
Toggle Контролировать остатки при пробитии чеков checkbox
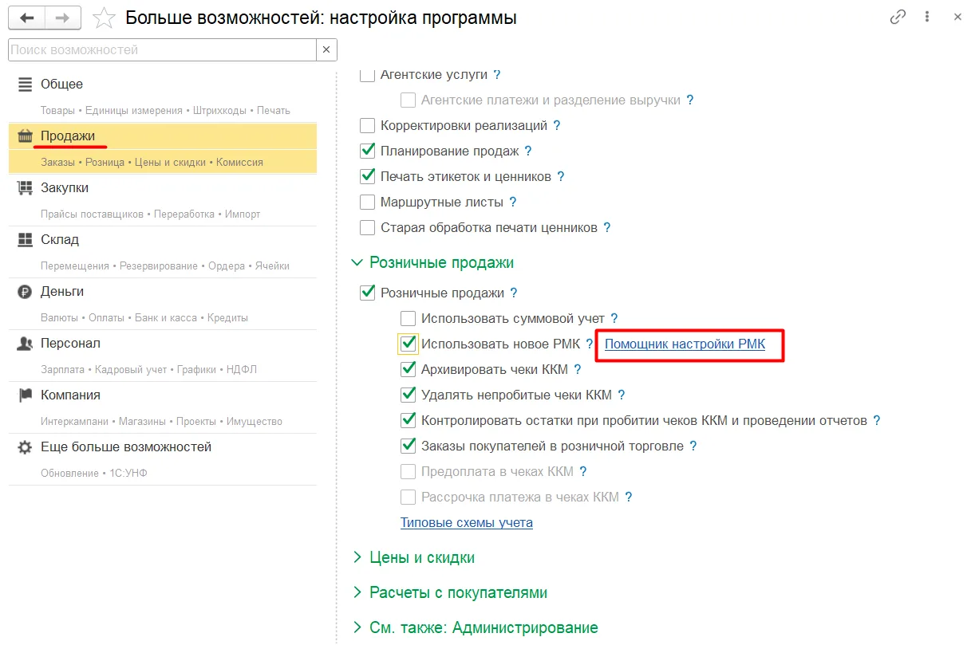point(409,420)
